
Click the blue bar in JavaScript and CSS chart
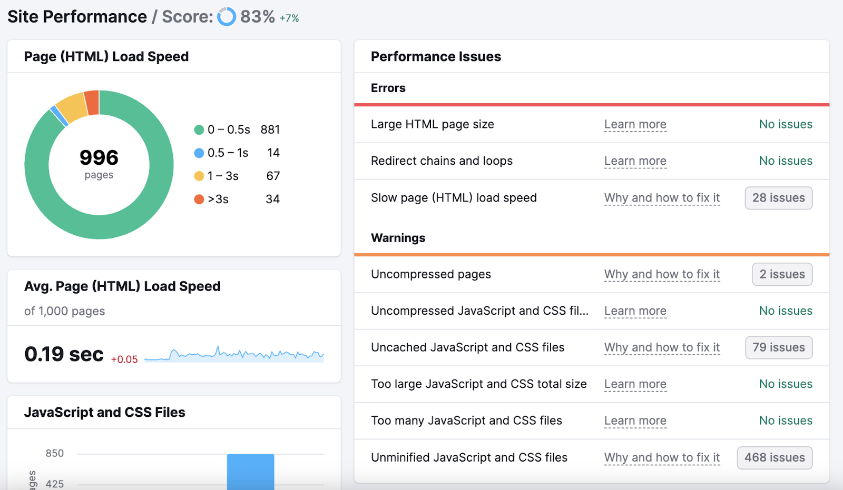click(250, 472)
